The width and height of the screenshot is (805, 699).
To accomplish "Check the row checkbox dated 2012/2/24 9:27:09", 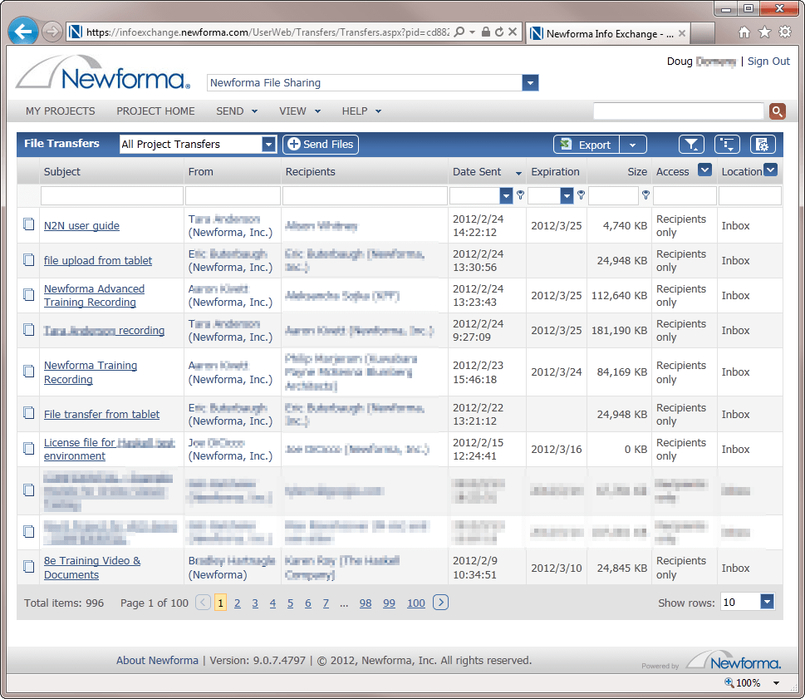I will pyautogui.click(x=29, y=330).
